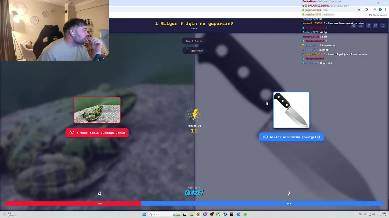The height and width of the screenshot is (218, 389).
Task: Open the weather widget on the taskbar
Action: click(10, 214)
